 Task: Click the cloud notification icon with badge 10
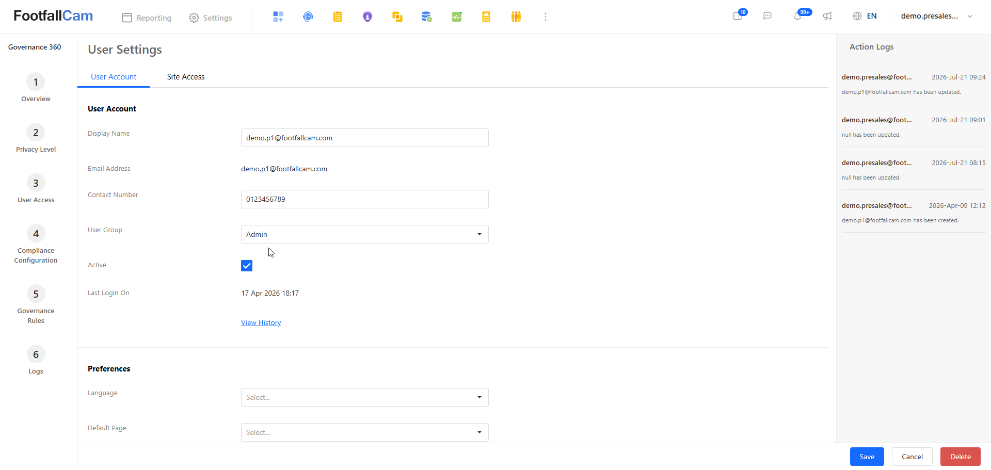coord(739,15)
